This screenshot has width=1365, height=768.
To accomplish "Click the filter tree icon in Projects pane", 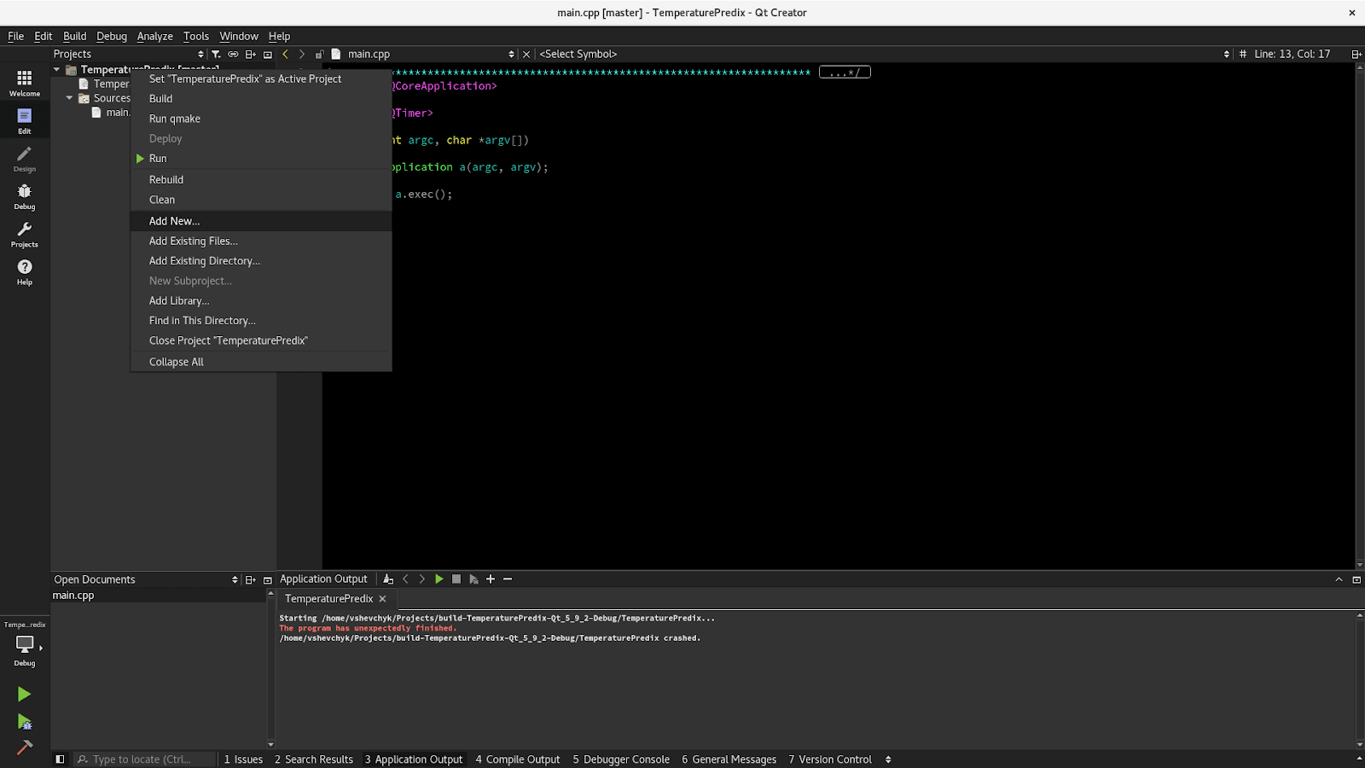I will (x=216, y=54).
